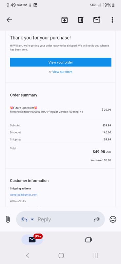Open the View our store link

click(x=62, y=72)
